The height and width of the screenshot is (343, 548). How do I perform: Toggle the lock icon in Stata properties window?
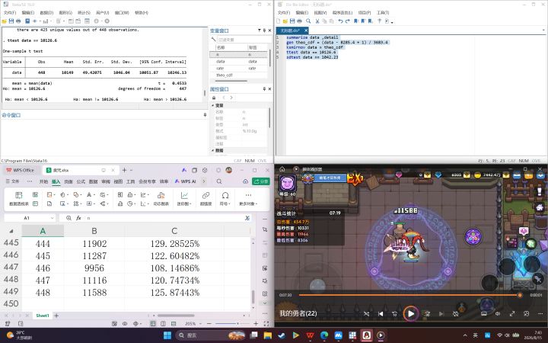214,98
